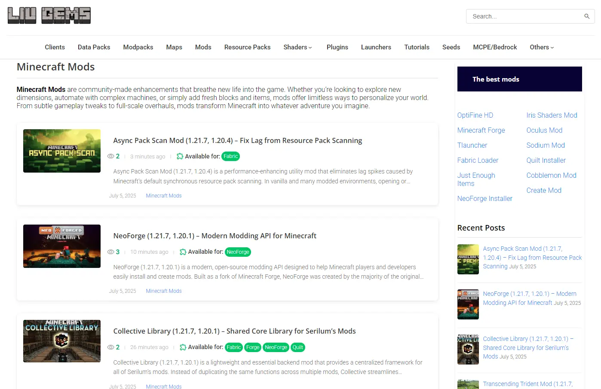The height and width of the screenshot is (389, 601).
Task: Open the Iris Shaders Mod link
Action: coord(552,115)
